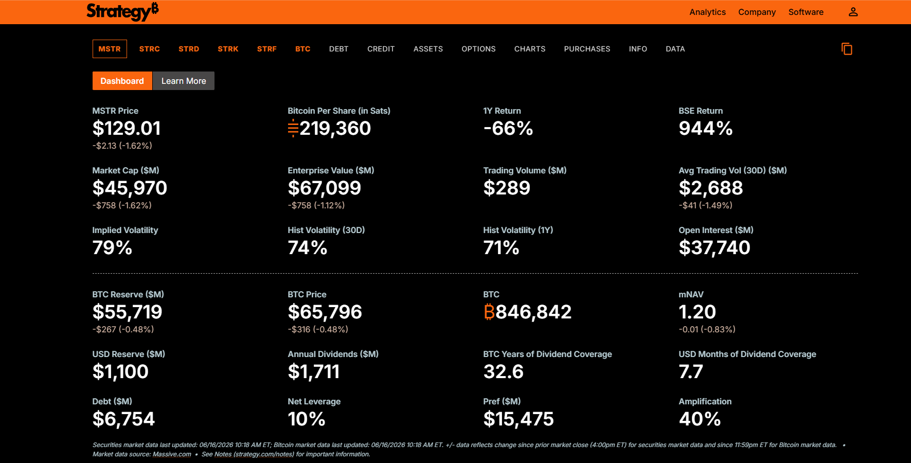Go to the BTC tab

point(303,49)
